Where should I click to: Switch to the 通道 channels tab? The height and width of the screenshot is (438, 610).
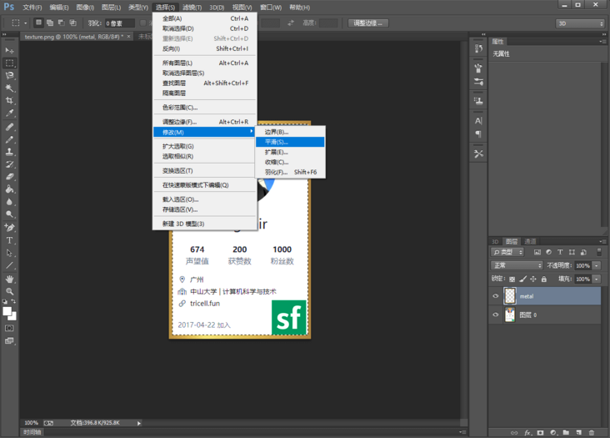click(x=531, y=241)
